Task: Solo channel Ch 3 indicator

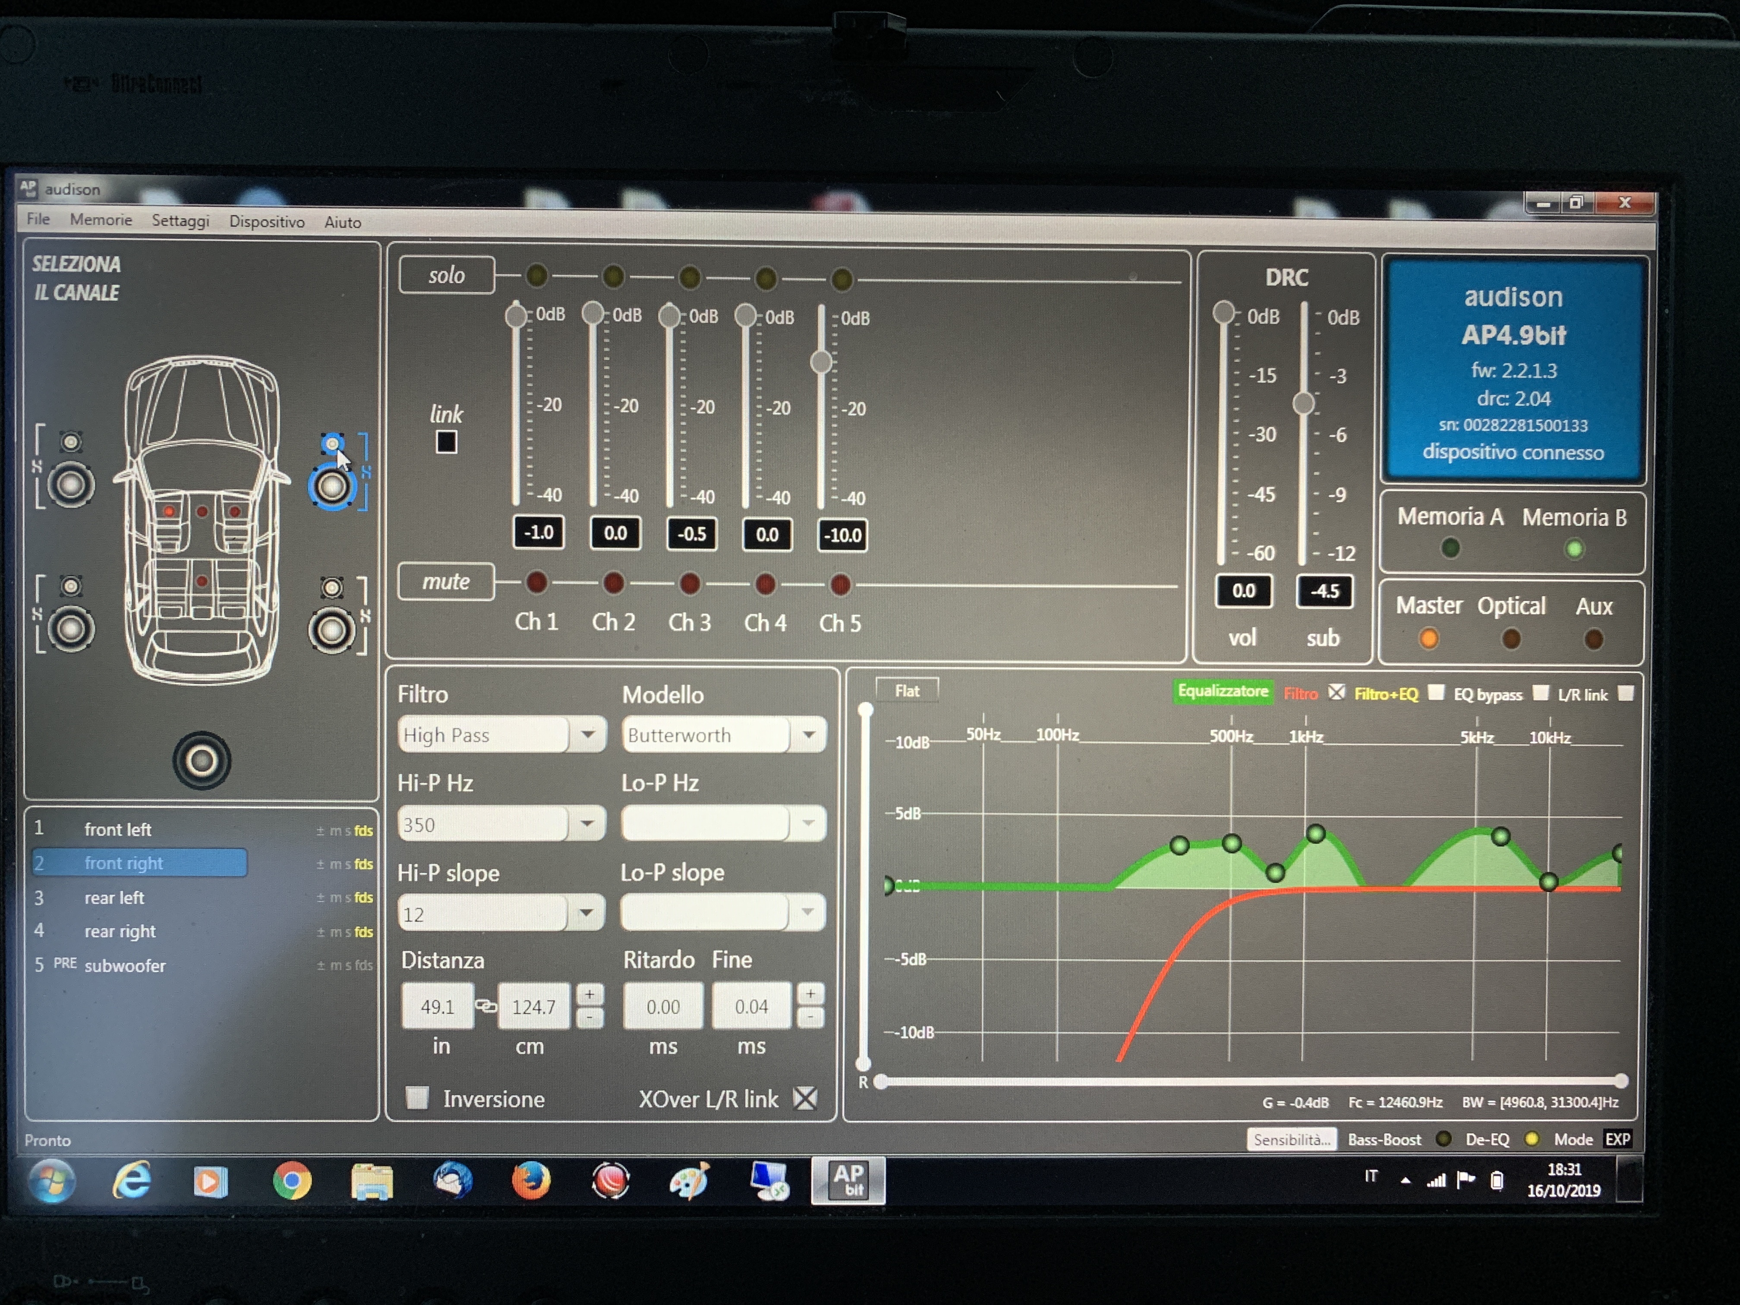Action: point(689,277)
